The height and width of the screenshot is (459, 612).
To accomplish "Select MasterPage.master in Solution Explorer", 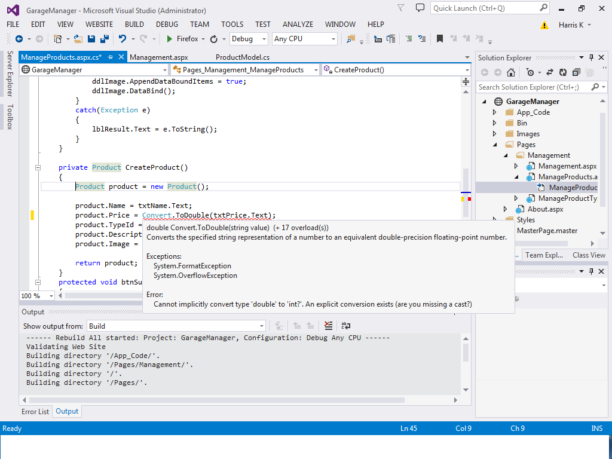I will pyautogui.click(x=547, y=231).
